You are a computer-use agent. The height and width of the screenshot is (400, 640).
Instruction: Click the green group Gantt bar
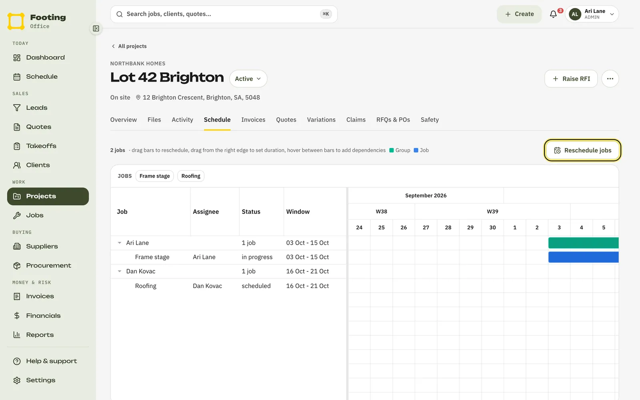point(583,243)
